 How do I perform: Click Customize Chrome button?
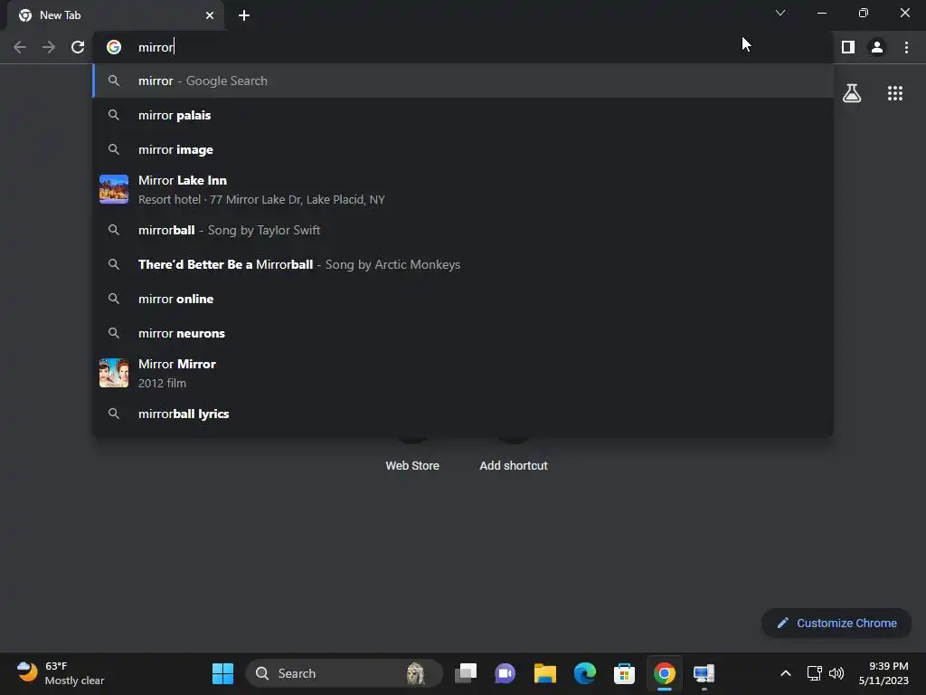tap(836, 623)
